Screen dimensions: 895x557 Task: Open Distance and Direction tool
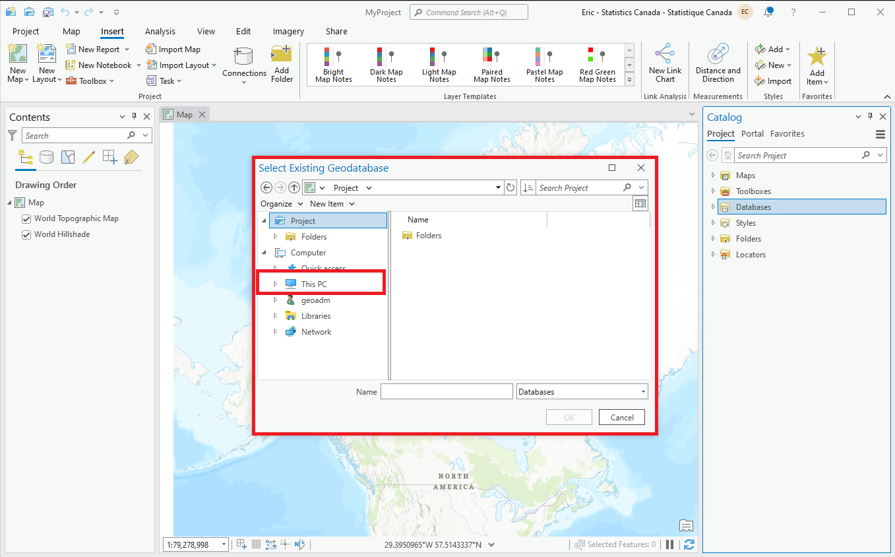718,64
